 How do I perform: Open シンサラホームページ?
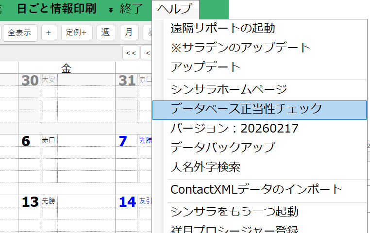(x=229, y=89)
